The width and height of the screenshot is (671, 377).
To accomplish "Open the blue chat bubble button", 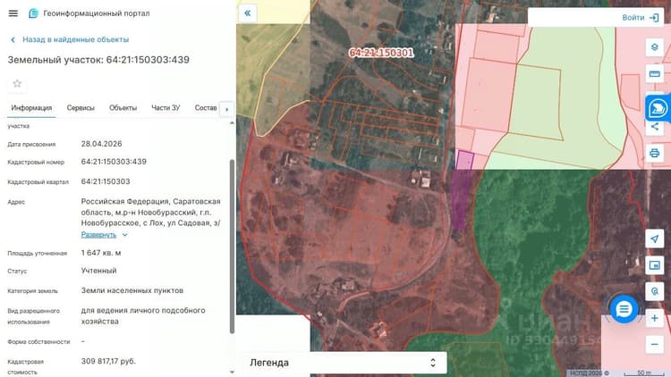I will tap(624, 308).
